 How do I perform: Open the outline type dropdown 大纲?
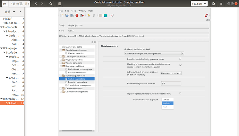[x=10, y=11]
